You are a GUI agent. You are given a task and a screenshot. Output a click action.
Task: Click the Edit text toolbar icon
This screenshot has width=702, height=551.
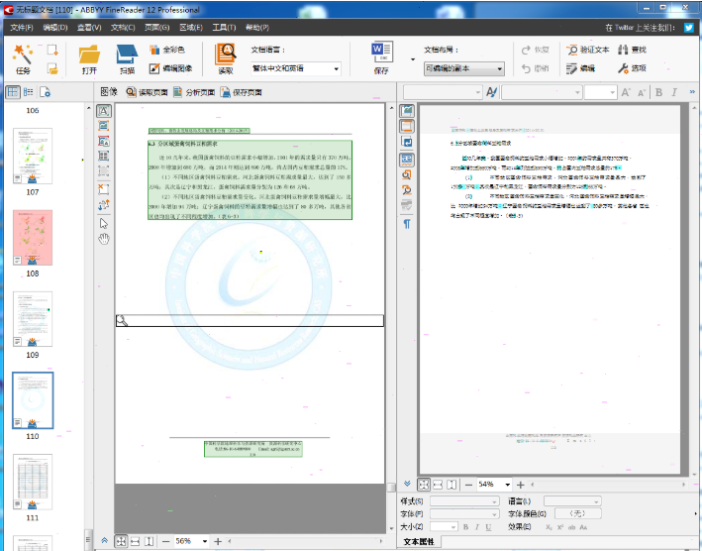pos(580,68)
